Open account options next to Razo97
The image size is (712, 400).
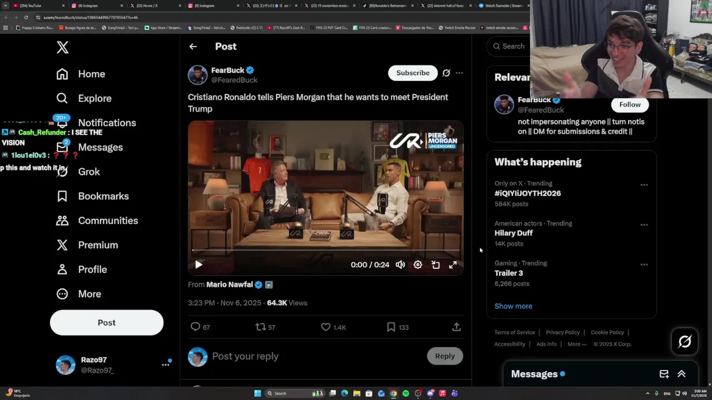tap(166, 364)
